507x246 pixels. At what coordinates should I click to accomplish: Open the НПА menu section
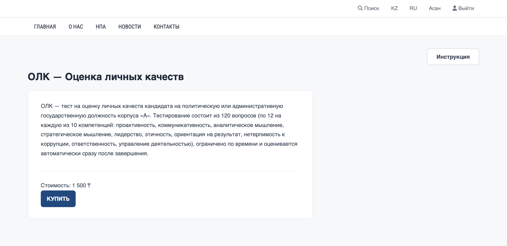click(101, 27)
